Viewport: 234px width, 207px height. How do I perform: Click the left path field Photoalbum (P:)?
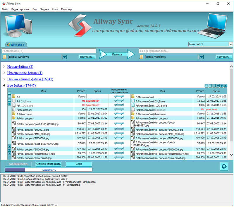pos(48,51)
